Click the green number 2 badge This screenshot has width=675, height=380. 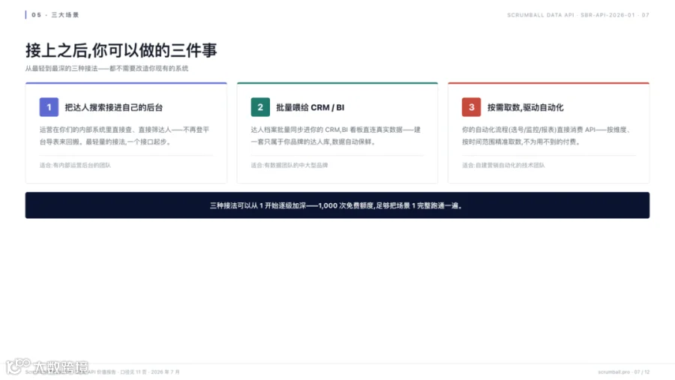[x=260, y=107]
